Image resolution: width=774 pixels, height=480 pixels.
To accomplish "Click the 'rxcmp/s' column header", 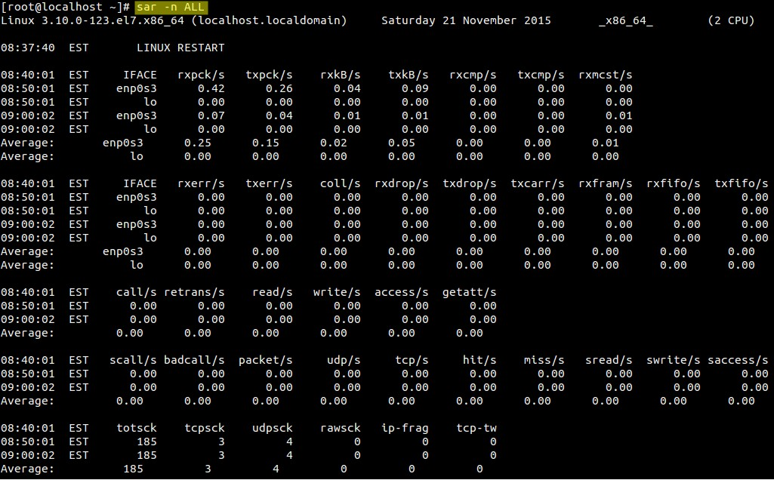I will (x=473, y=75).
